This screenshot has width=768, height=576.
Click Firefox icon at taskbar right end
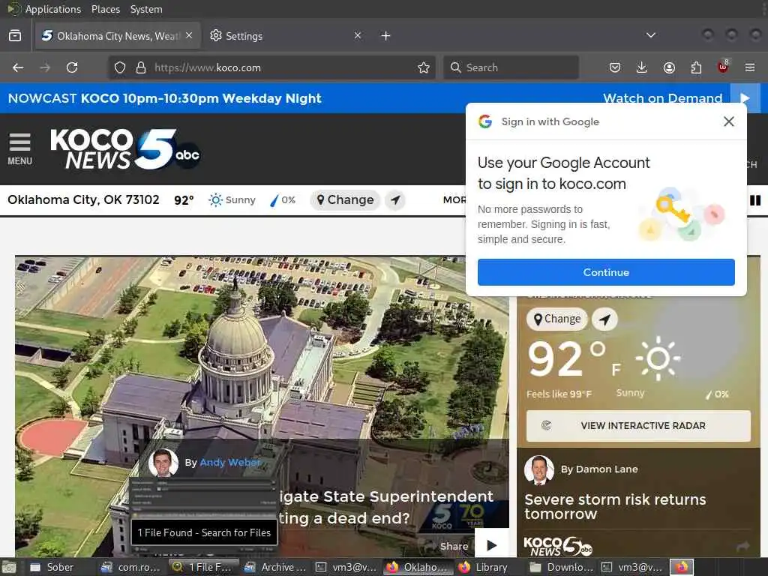point(682,567)
